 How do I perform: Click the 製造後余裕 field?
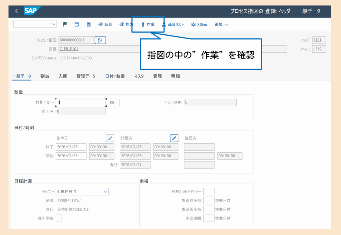coord(209,209)
